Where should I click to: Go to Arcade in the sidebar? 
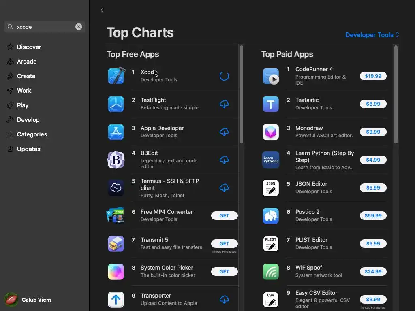click(x=27, y=62)
